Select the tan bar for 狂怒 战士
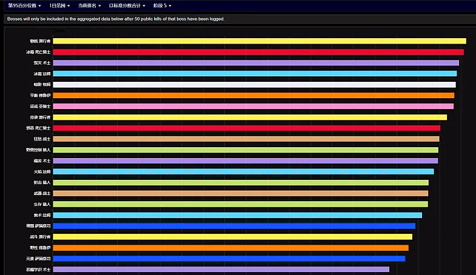Screen dimensions: 476x275 pos(246,139)
